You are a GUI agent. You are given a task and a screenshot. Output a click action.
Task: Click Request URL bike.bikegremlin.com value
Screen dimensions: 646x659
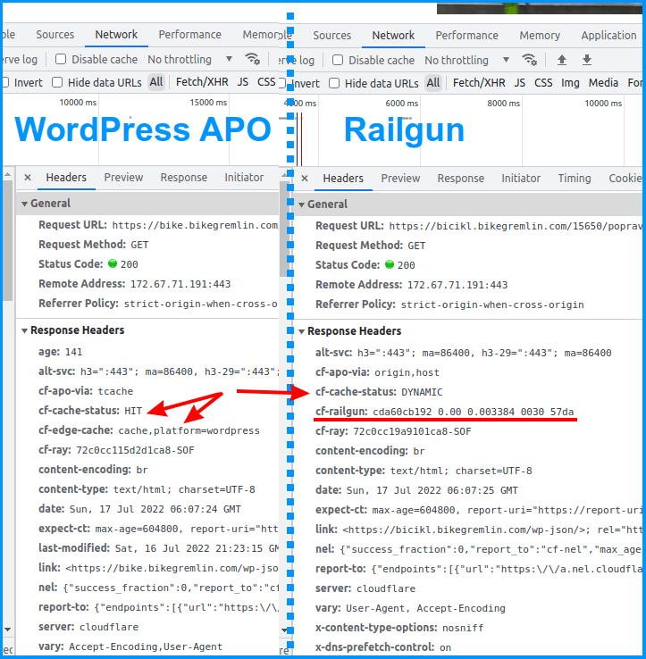point(195,225)
